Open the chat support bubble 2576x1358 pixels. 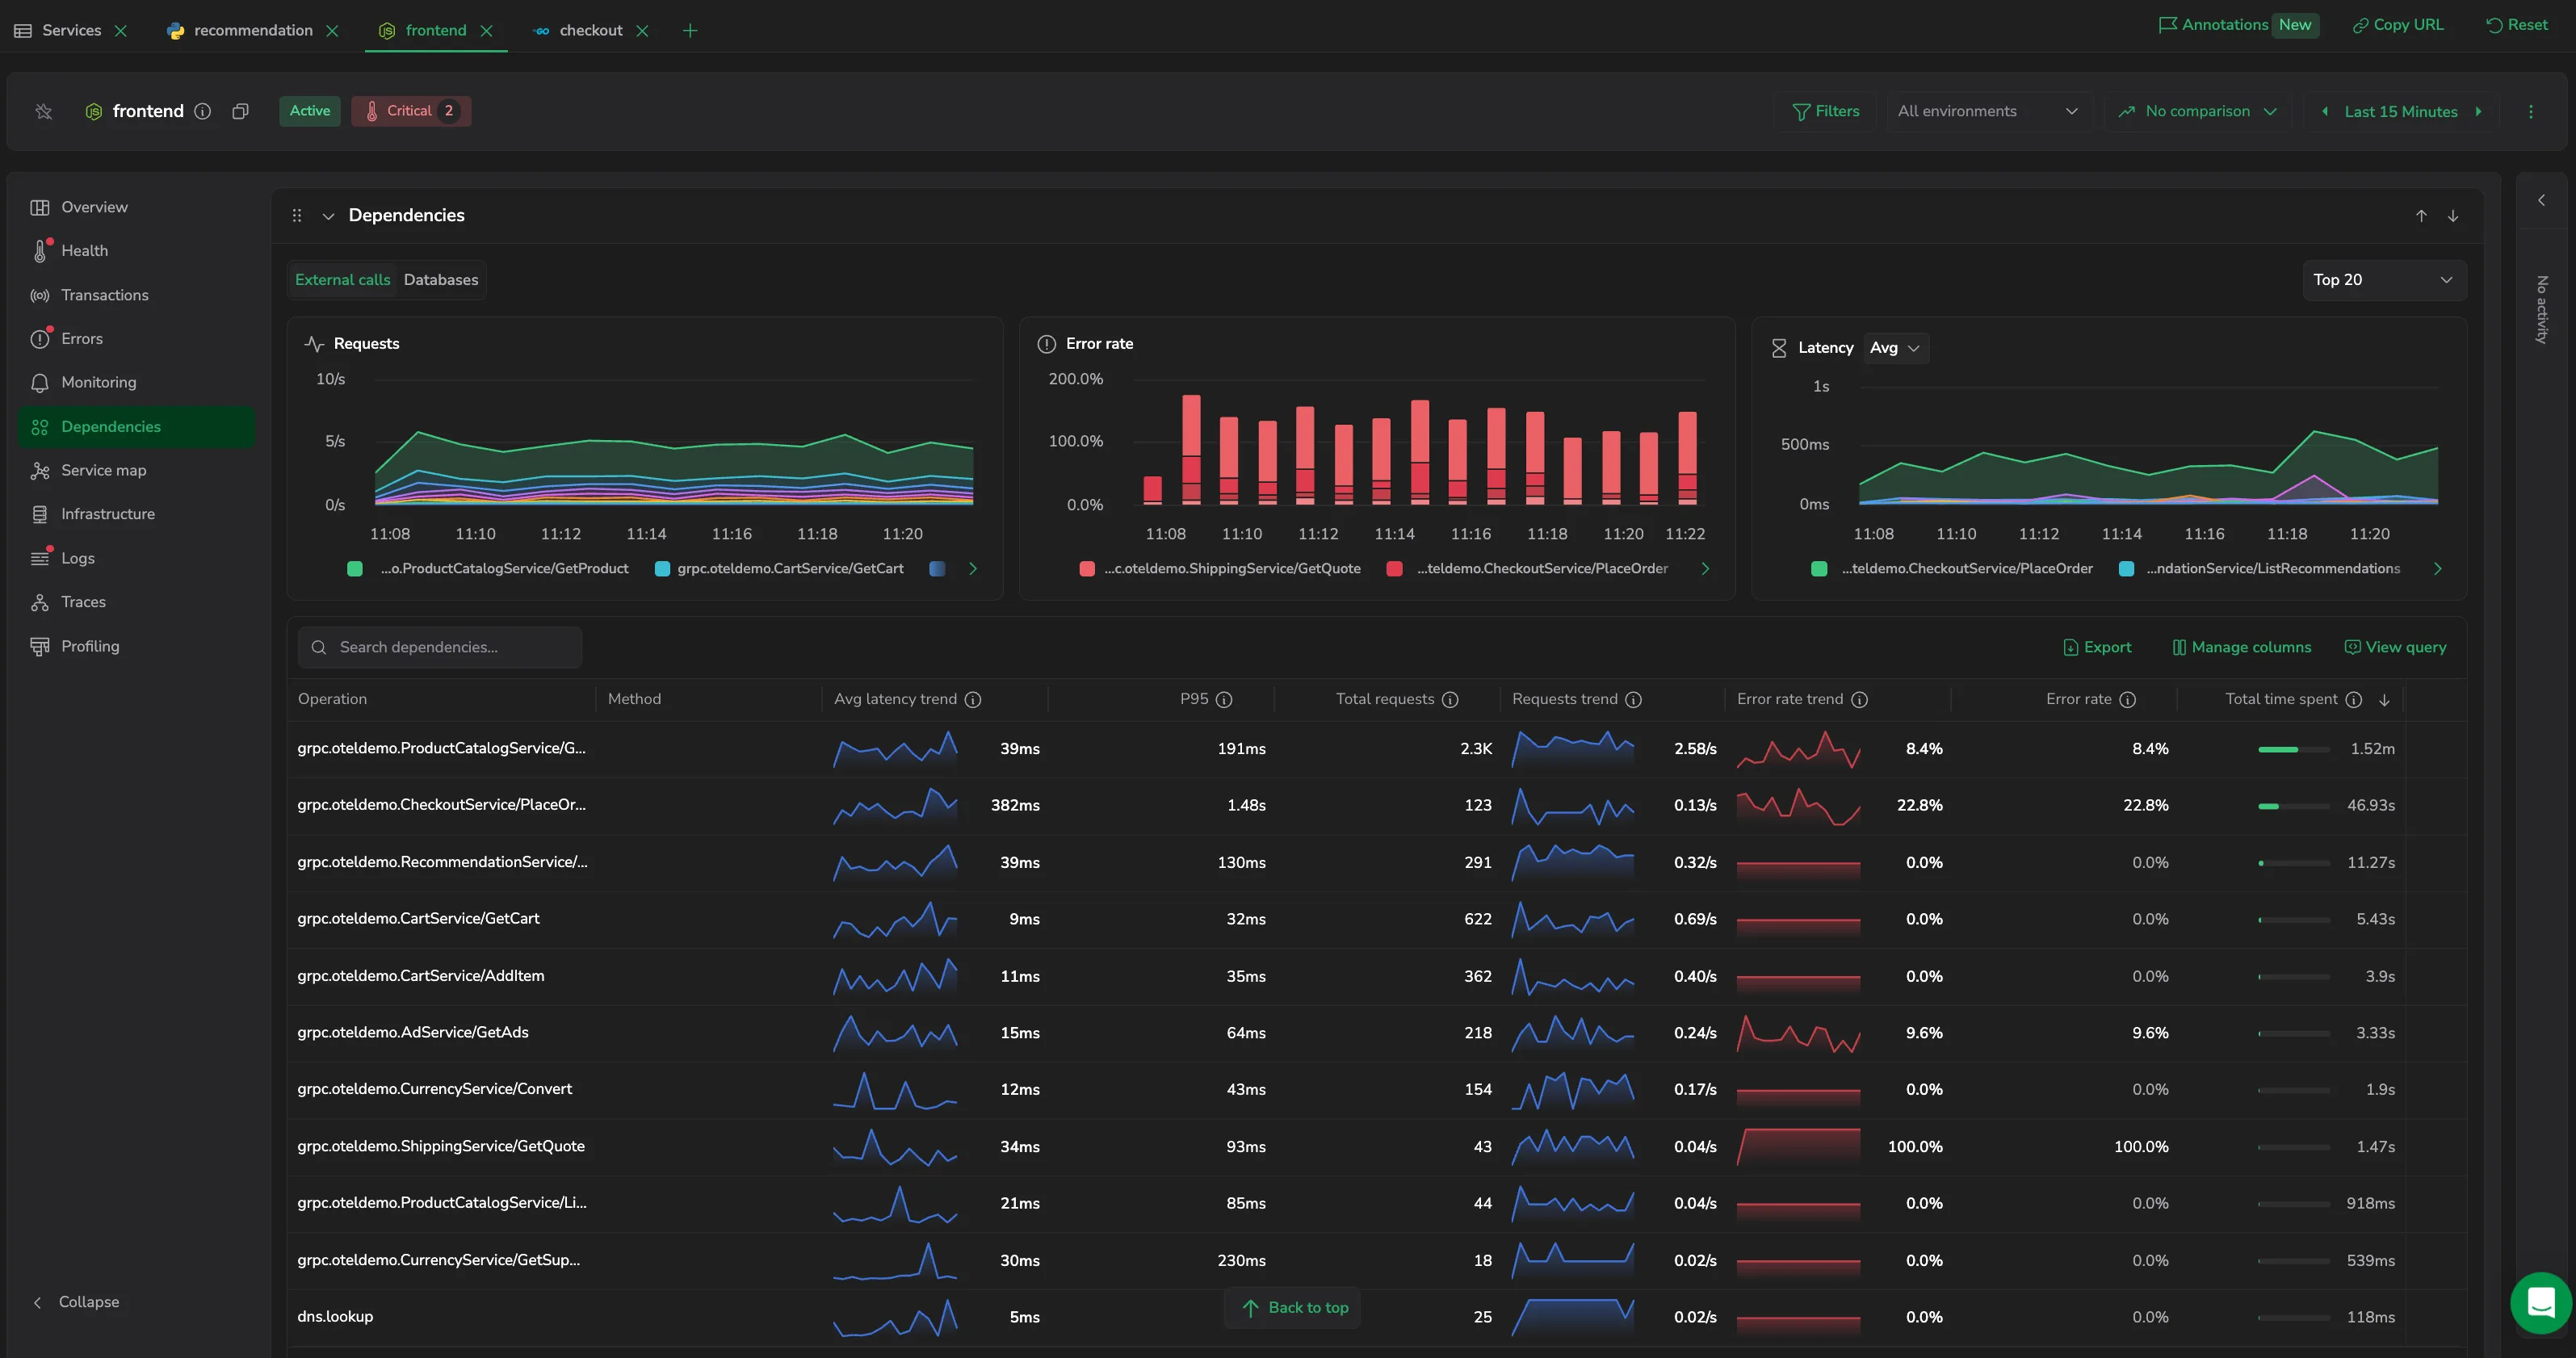[2540, 1302]
